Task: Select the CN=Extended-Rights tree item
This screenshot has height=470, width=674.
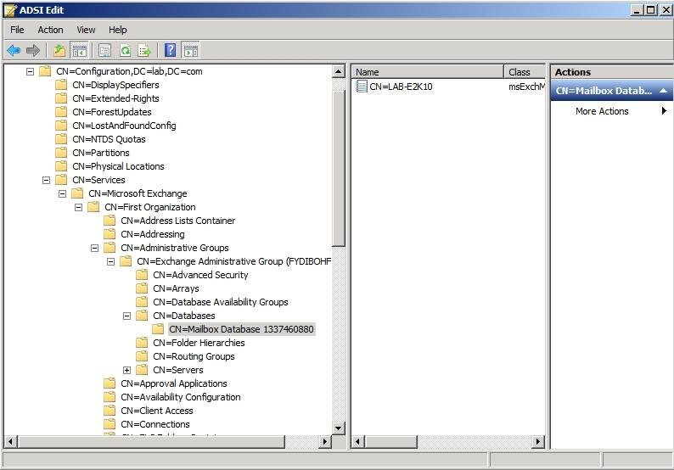Action: point(115,98)
